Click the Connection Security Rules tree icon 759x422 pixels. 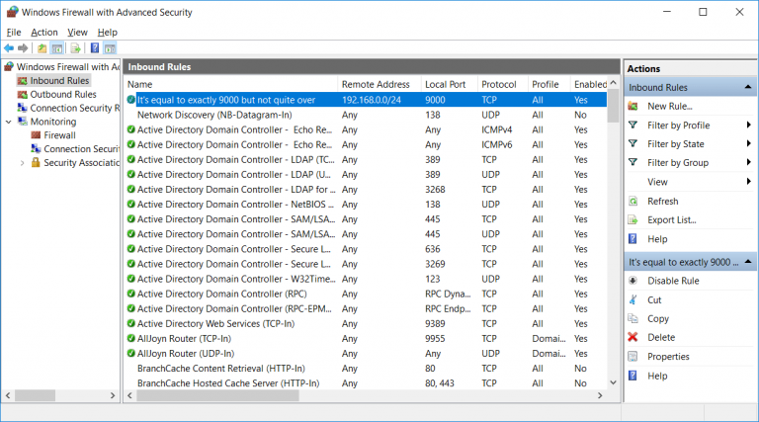pos(23,108)
